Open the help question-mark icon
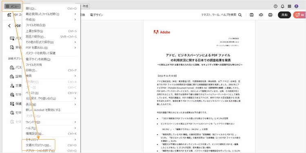The height and width of the screenshot is (153, 306). [275, 6]
